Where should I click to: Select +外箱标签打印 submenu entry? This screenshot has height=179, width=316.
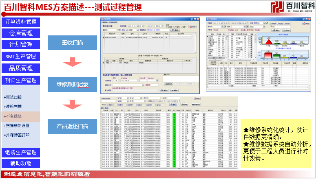point(17,135)
